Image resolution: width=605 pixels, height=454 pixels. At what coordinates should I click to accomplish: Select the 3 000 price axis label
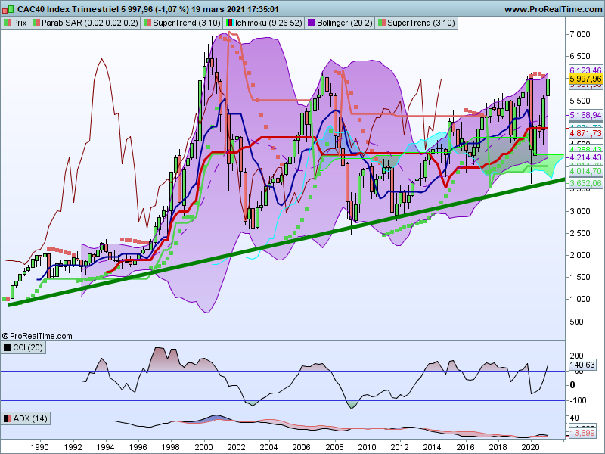[580, 211]
